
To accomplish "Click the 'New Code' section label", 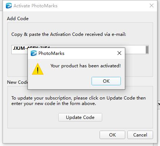I will click(17, 82).
